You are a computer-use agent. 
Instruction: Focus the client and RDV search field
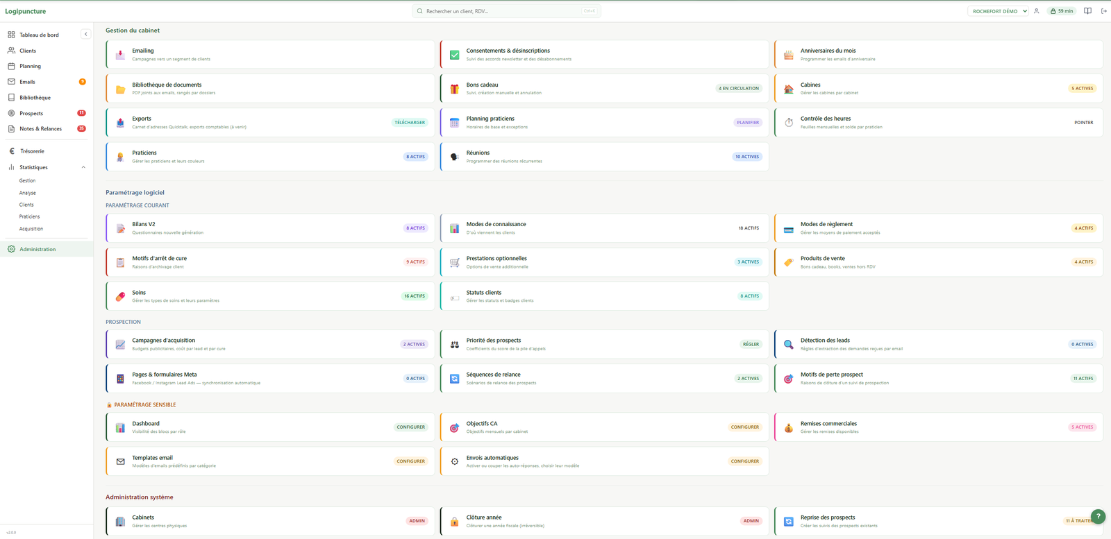click(x=506, y=11)
